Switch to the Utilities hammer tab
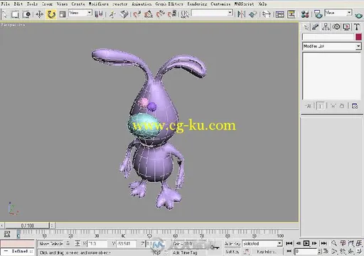 (x=357, y=27)
